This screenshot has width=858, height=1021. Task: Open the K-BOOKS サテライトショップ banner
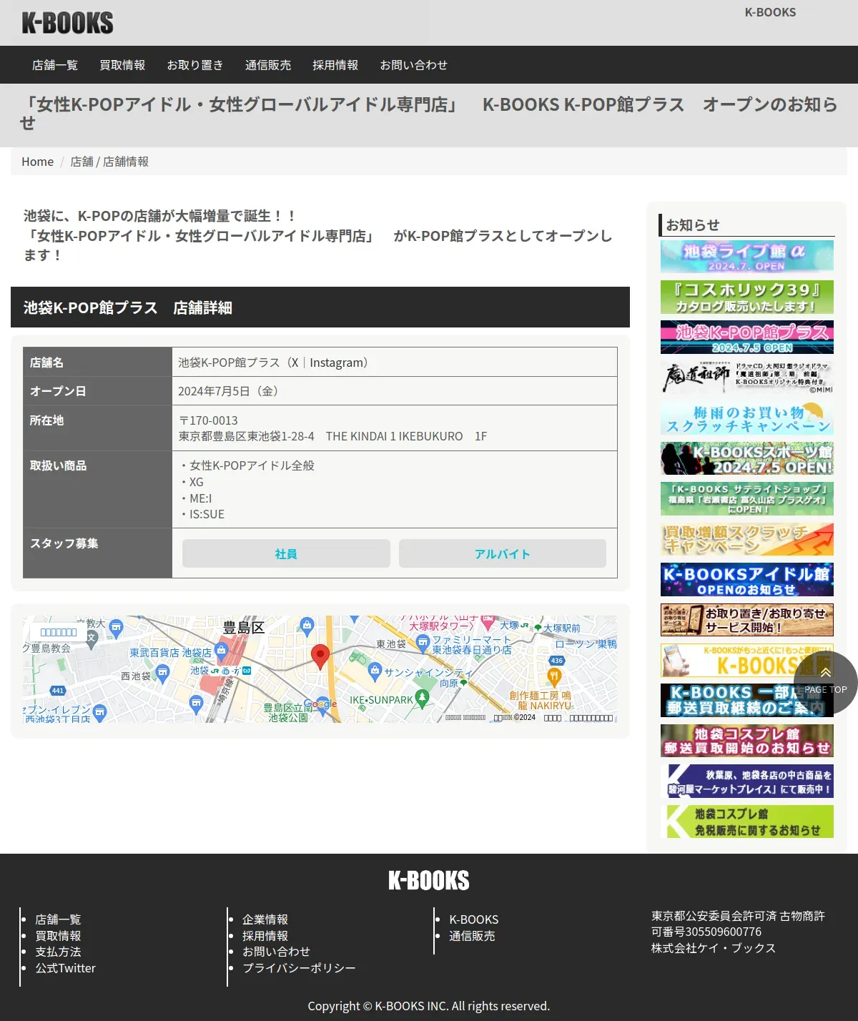click(x=747, y=499)
